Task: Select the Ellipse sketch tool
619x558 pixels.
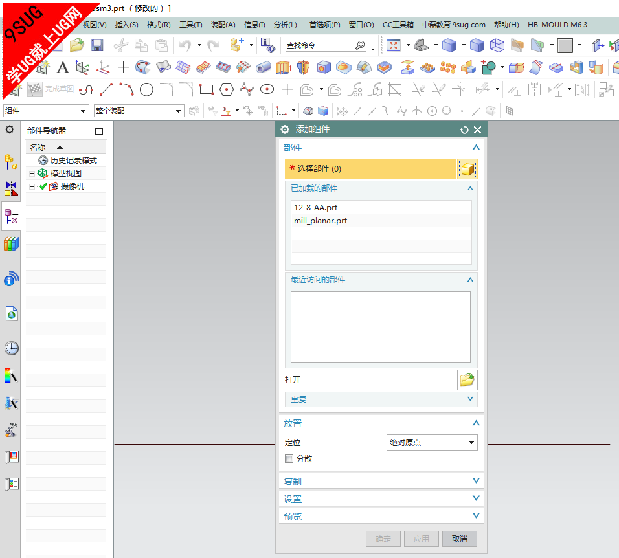Action: coord(267,89)
